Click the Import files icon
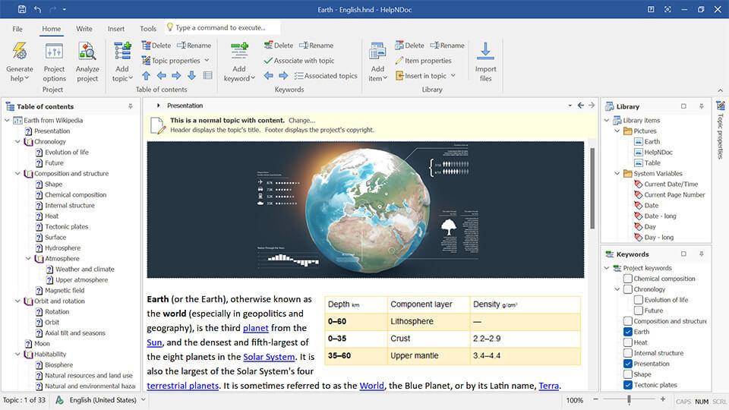The image size is (729, 410). point(485,52)
